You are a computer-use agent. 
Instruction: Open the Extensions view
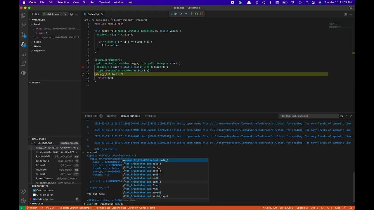[23, 64]
